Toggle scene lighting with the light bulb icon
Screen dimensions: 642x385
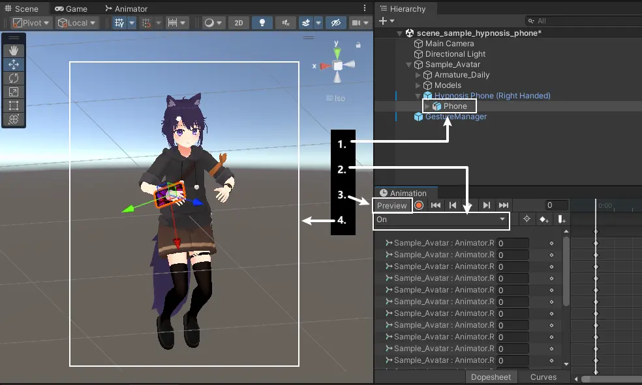coord(262,22)
